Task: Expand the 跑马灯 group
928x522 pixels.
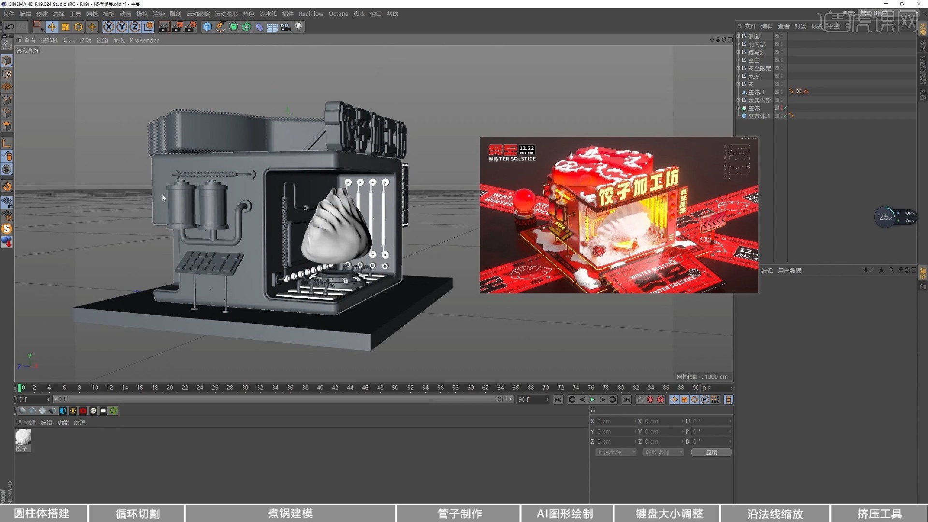Action: [738, 52]
